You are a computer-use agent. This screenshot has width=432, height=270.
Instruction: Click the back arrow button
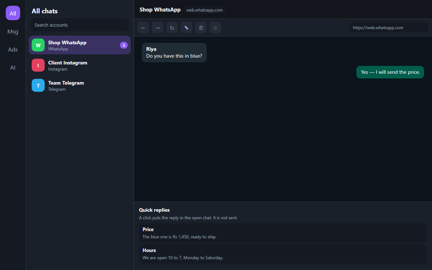[x=143, y=27]
